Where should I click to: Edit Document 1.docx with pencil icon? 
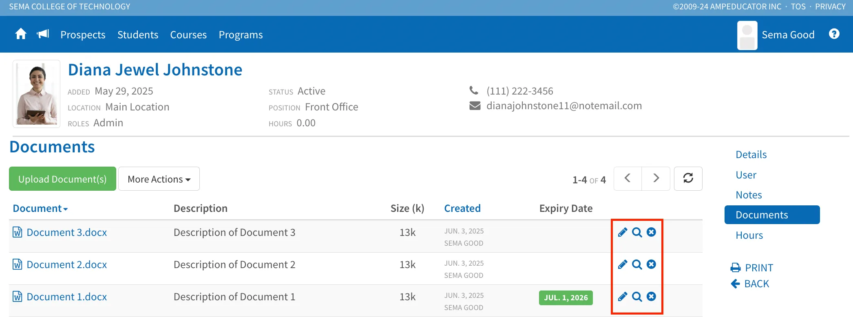(622, 297)
